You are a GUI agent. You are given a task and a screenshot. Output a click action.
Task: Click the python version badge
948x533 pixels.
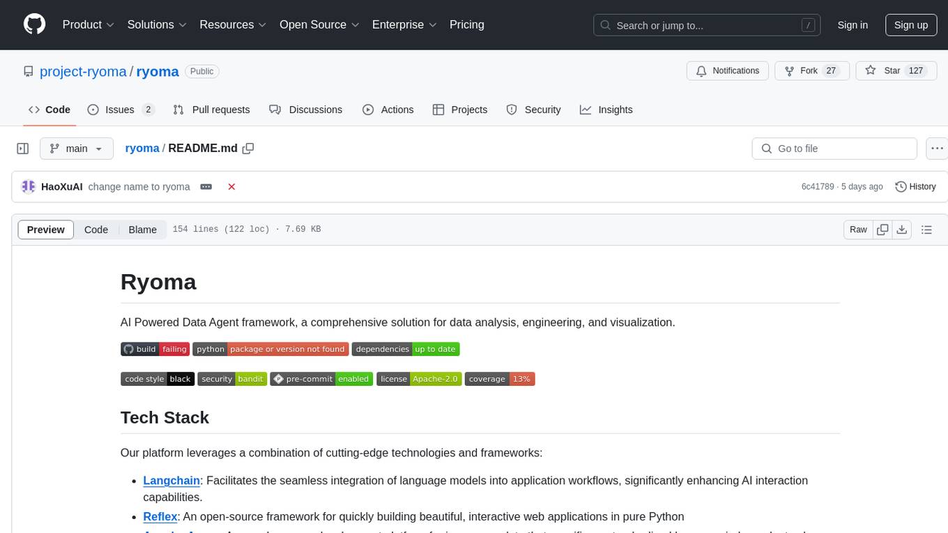coord(270,349)
